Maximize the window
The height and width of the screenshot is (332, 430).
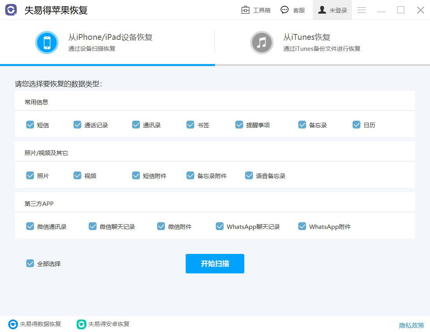click(x=401, y=10)
